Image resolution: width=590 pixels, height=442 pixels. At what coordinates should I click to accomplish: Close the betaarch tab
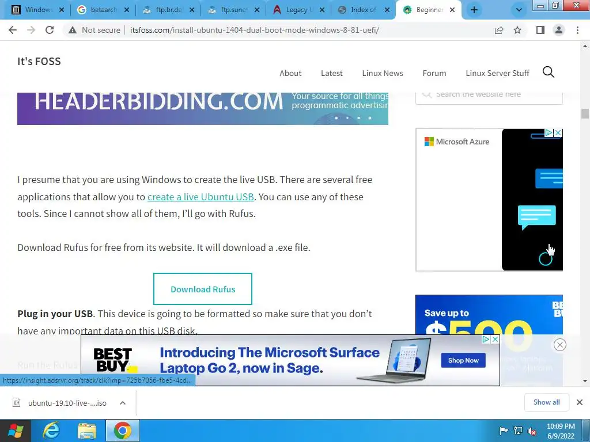point(127,10)
